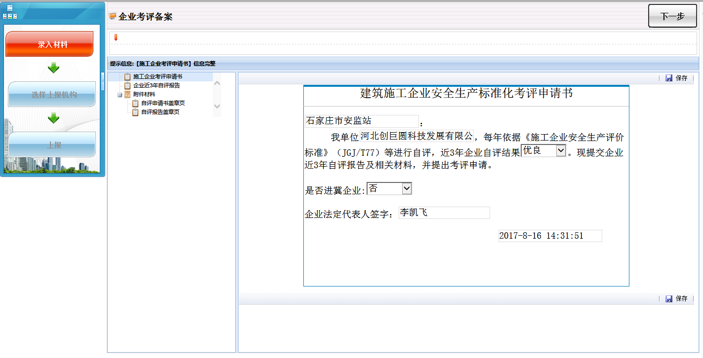
Task: Open the 选择上报机构 step
Action: (52, 94)
